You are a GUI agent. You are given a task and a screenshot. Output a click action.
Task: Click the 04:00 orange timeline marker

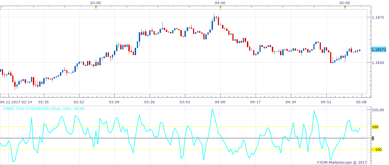coord(220,8)
